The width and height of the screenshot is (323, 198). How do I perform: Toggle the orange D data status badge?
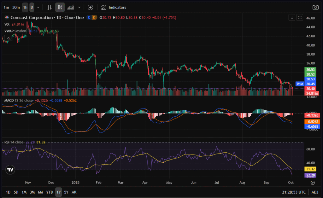(x=94, y=18)
